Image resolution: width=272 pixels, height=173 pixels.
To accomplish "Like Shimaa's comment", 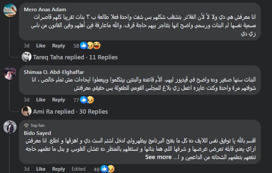I will [x=41, y=100].
